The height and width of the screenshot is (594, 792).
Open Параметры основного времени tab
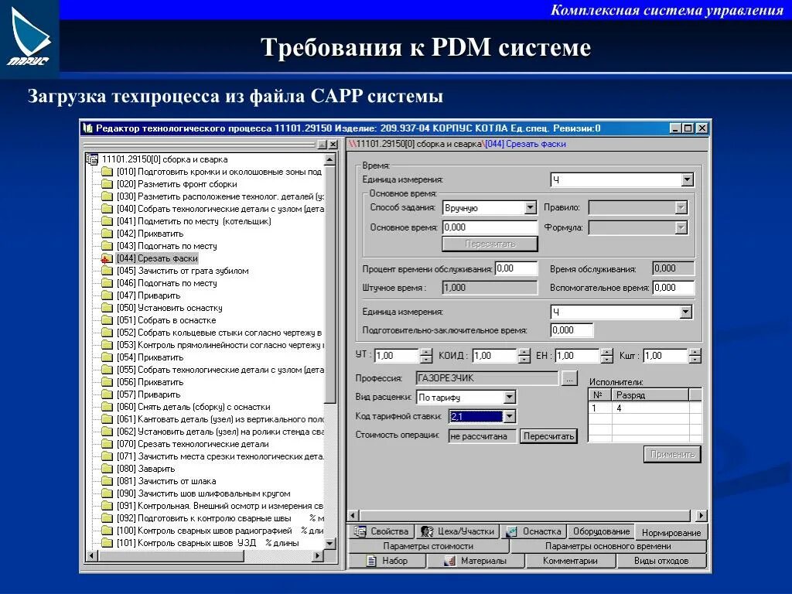tap(608, 546)
